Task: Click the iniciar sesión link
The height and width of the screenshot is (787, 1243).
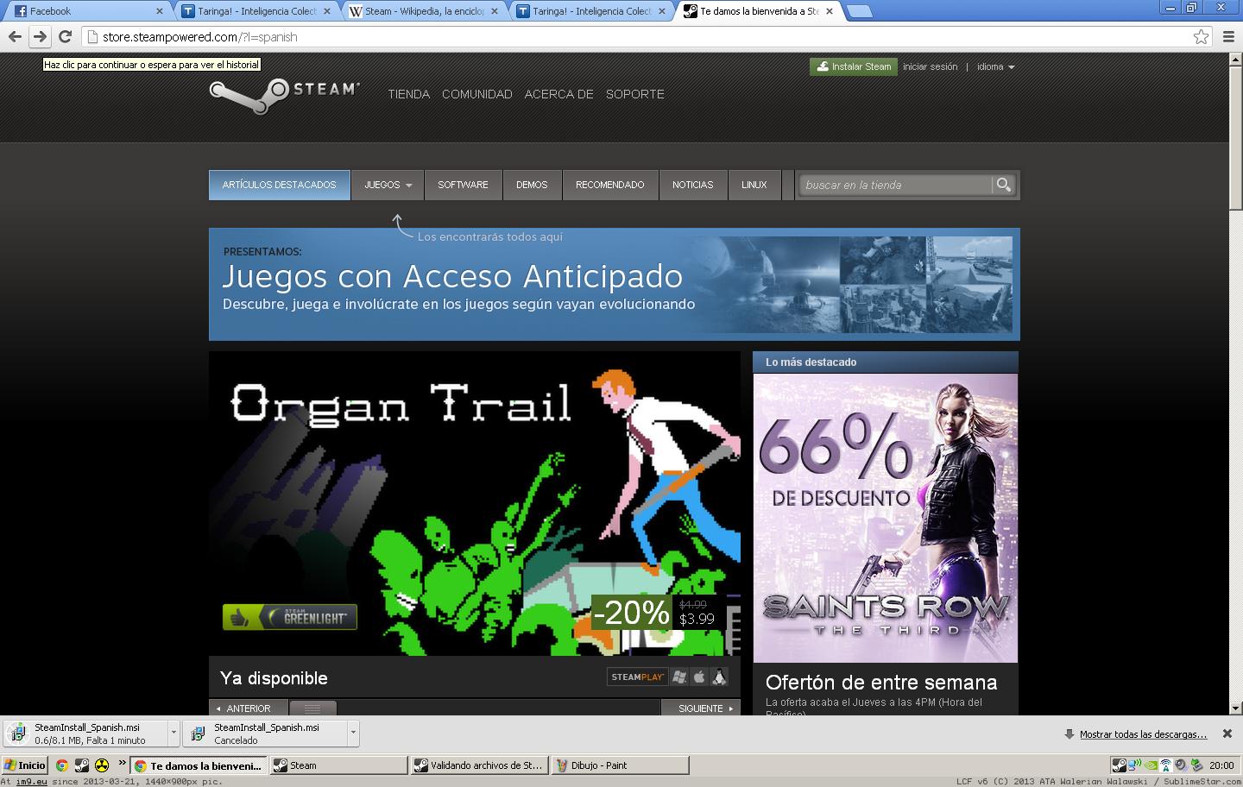Action: 931,66
